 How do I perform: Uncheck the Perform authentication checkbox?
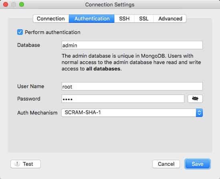tap(20, 32)
